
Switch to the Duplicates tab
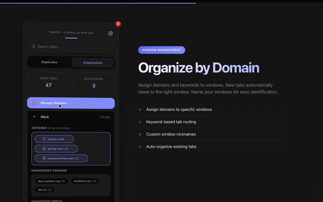click(49, 62)
